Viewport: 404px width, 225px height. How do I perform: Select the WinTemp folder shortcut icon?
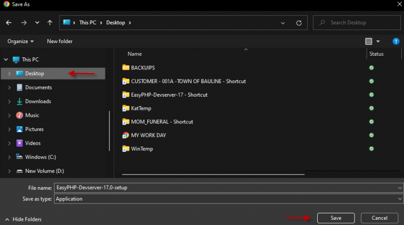point(126,149)
